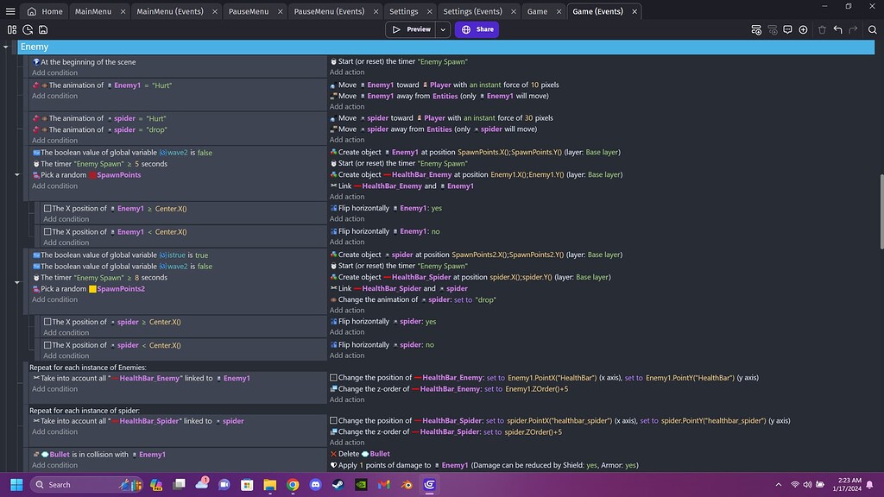Open recent history via the clock icon
This screenshot has width=884, height=497.
[28, 29]
